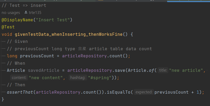The height and width of the screenshot is (106, 210).
Task: Click the 'no usages' code lens hint
Action: point(11,13)
